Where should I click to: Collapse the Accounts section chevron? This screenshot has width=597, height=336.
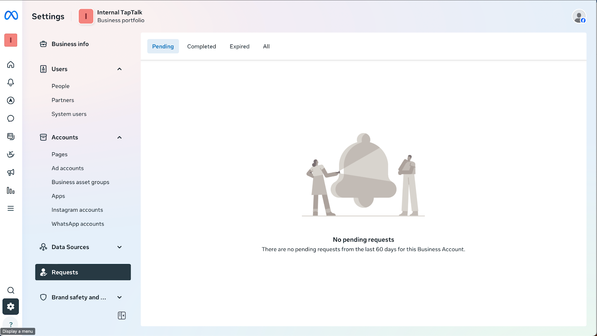119,137
